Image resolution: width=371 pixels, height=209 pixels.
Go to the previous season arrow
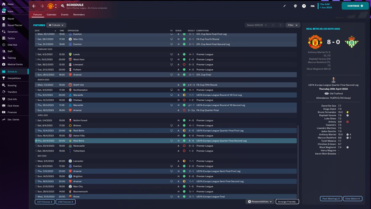click(x=273, y=25)
